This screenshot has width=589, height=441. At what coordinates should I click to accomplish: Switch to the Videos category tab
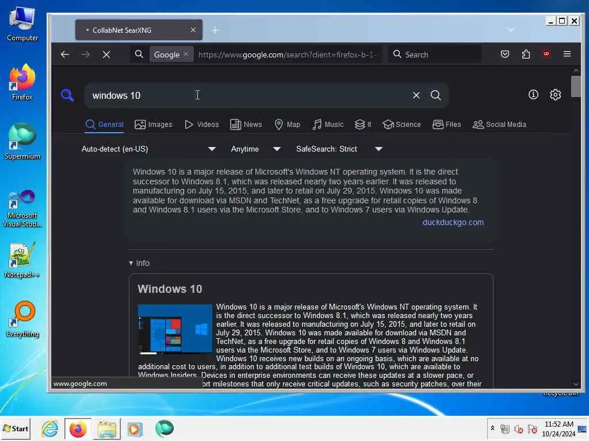click(x=202, y=125)
